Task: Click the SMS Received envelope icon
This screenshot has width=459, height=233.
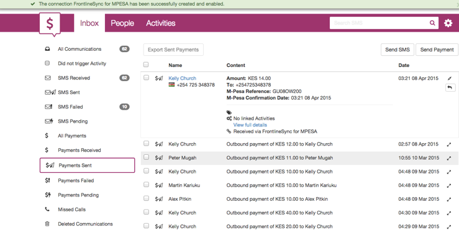Action: 47,78
